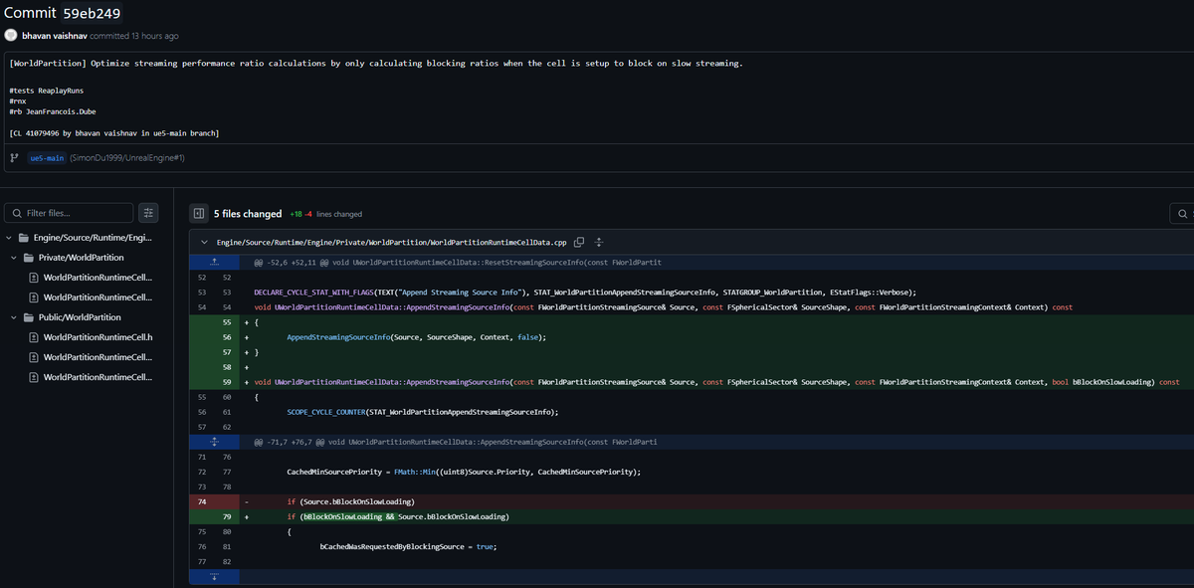Image resolution: width=1194 pixels, height=588 pixels.
Task: Click the '#rb JeanFrancois.Dube' line
Action: (52, 111)
